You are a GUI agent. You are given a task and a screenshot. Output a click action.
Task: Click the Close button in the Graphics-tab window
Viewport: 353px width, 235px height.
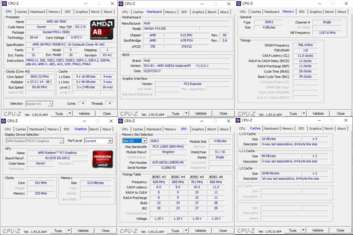point(106,231)
